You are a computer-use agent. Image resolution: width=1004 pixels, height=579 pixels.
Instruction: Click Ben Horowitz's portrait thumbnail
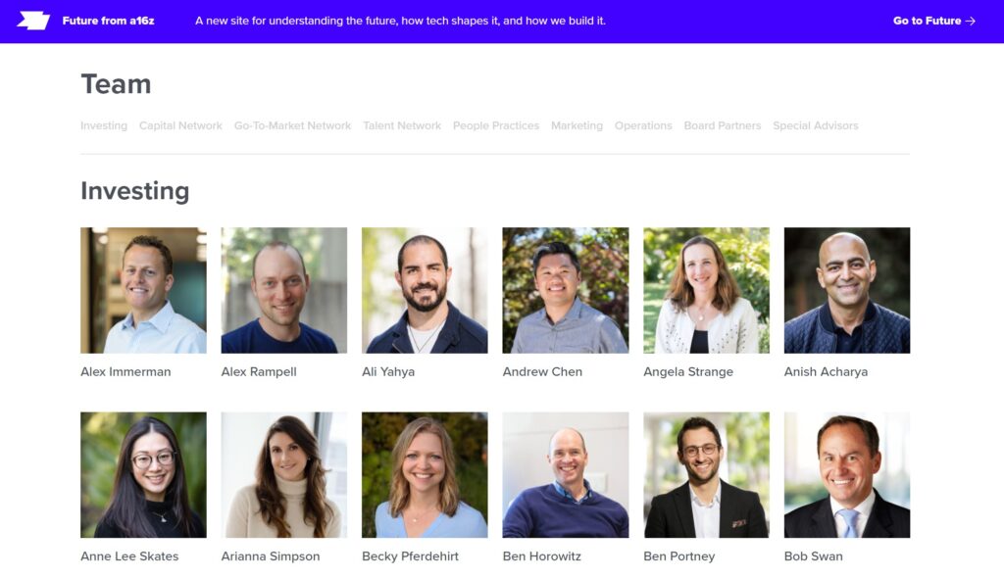[566, 475]
